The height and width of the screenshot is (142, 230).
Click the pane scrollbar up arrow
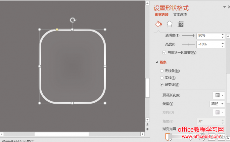(228, 36)
